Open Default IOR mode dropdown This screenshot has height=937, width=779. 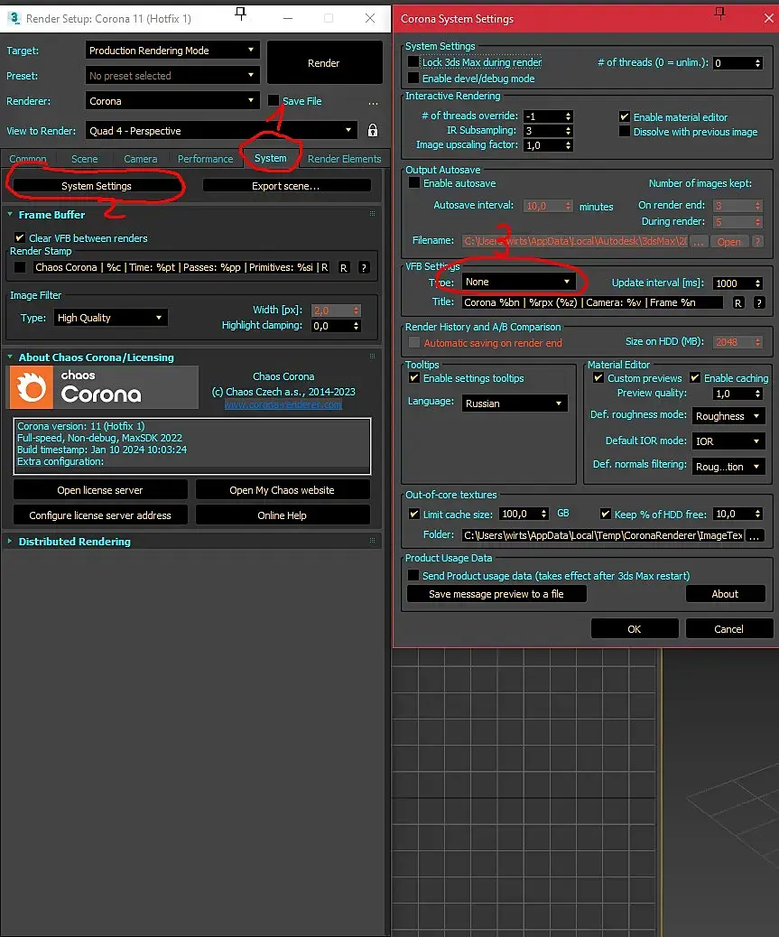[x=728, y=441]
